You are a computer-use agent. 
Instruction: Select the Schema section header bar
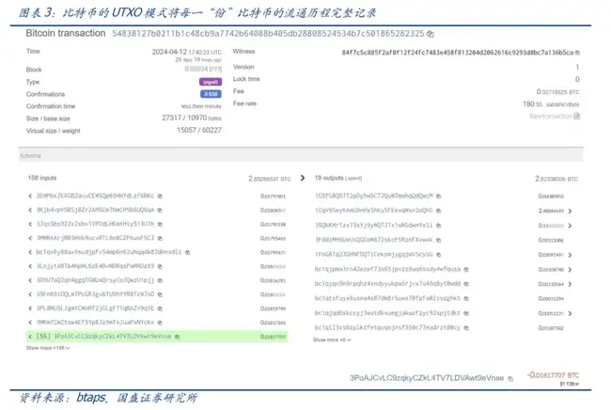[x=301, y=155]
